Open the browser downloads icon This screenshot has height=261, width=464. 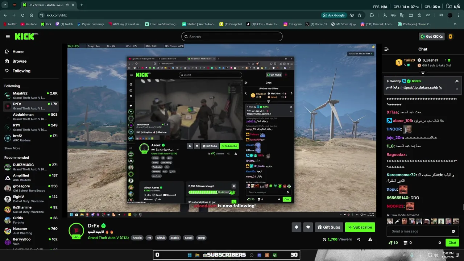pyautogui.click(x=385, y=15)
